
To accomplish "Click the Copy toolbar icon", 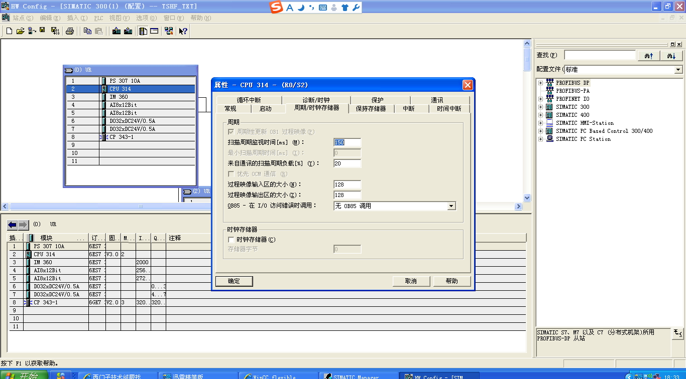I will point(88,31).
